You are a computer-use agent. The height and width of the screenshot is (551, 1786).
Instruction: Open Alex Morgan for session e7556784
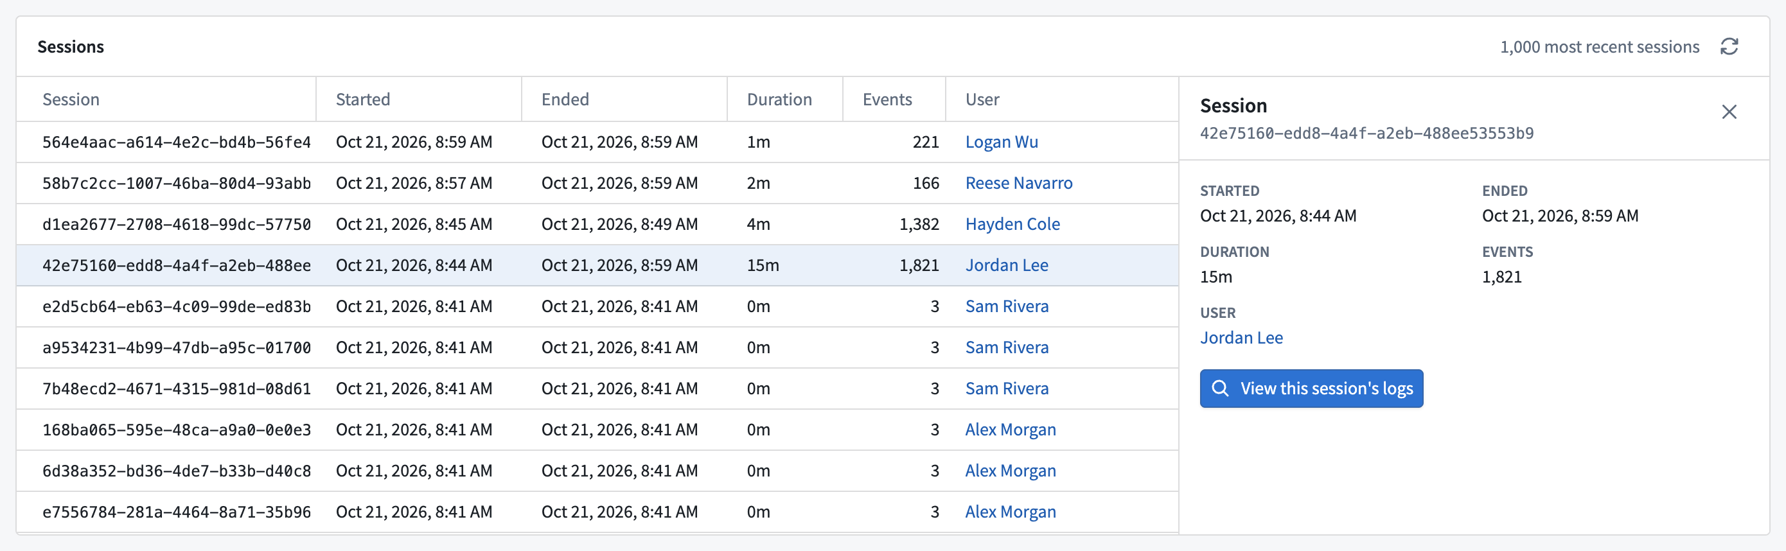[x=1010, y=512]
